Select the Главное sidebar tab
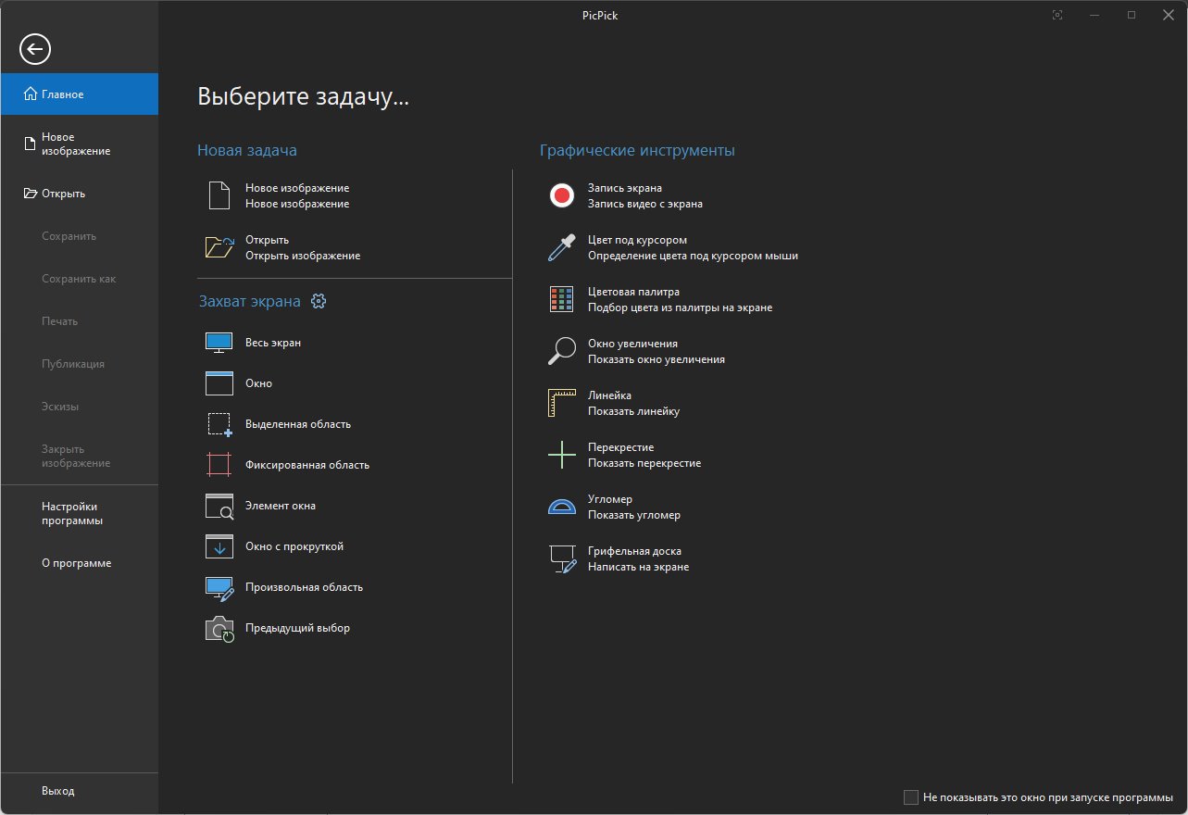The height and width of the screenshot is (815, 1188). point(79,94)
